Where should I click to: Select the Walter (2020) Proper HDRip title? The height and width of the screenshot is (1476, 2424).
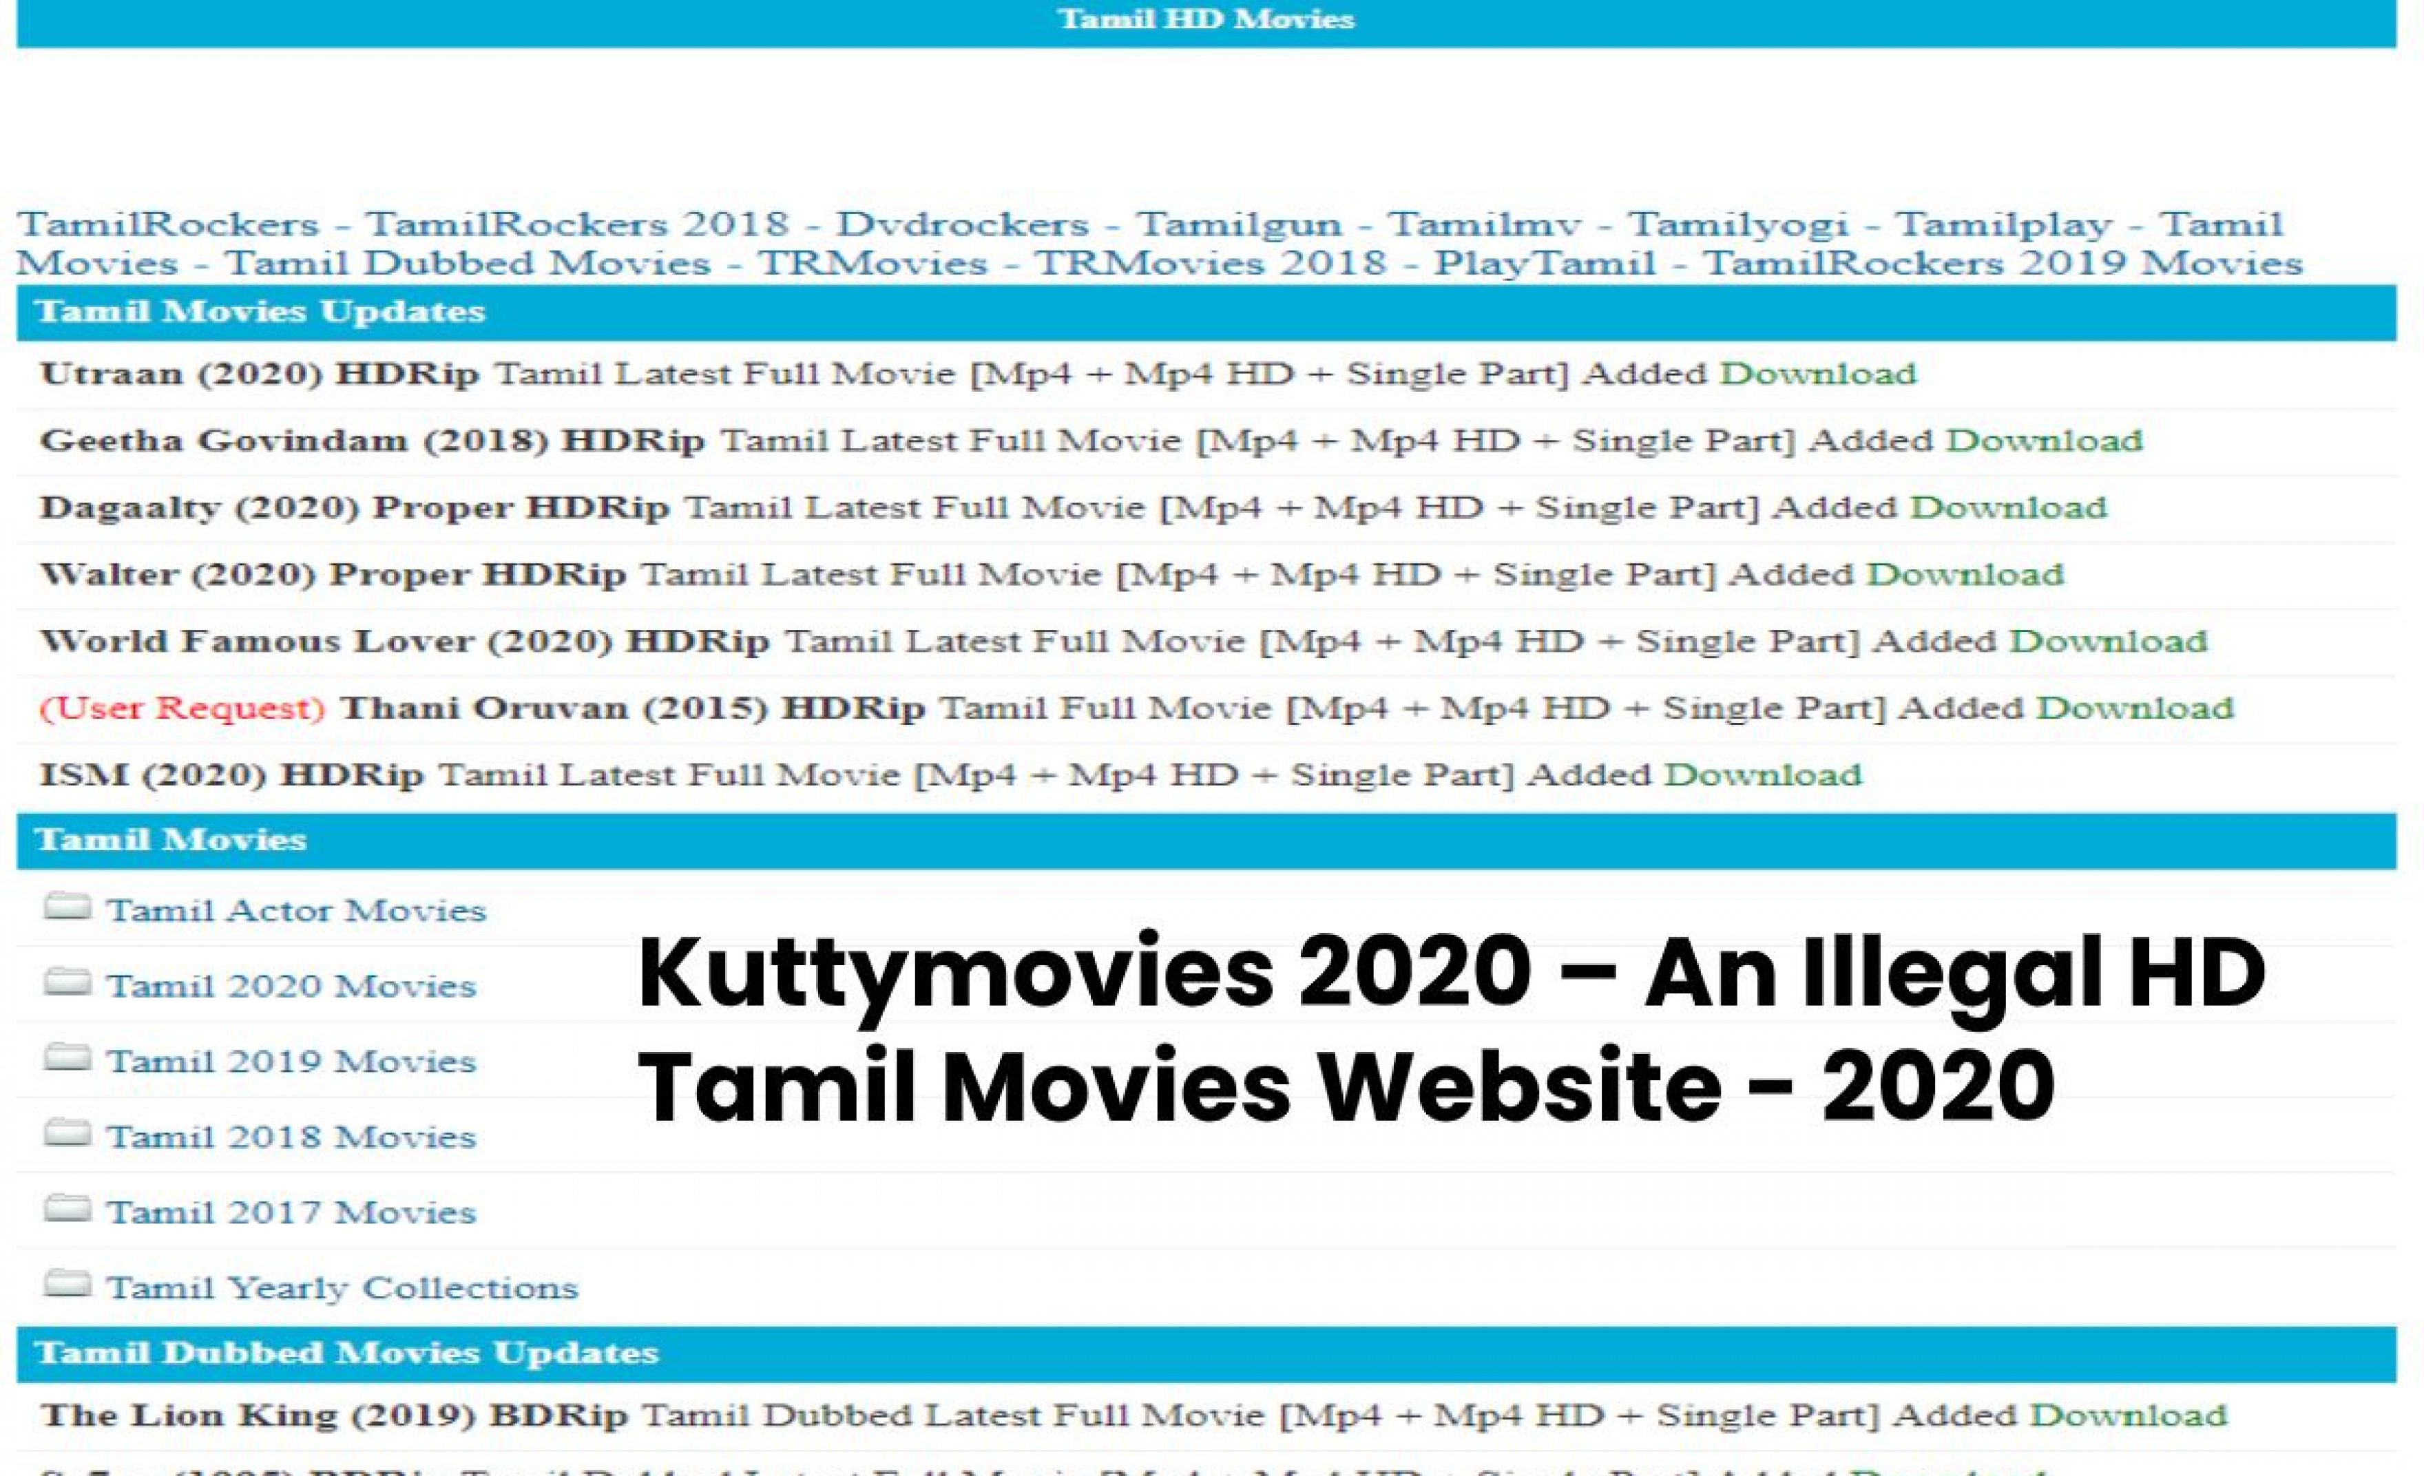pos(333,574)
